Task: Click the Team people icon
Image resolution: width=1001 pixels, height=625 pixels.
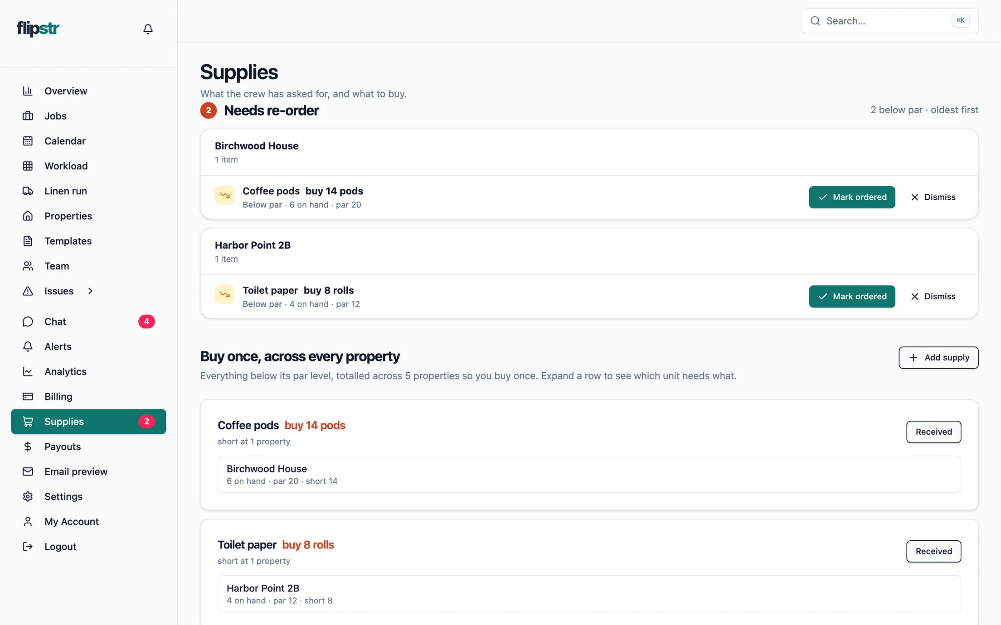Action: pos(28,266)
